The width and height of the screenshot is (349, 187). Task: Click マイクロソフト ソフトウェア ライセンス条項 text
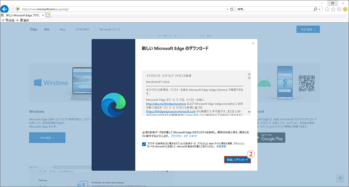coord(169,76)
